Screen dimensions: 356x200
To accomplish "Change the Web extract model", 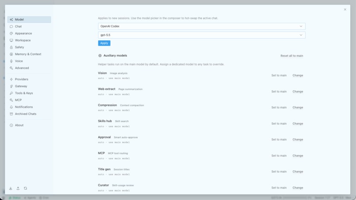I will 298,92.
